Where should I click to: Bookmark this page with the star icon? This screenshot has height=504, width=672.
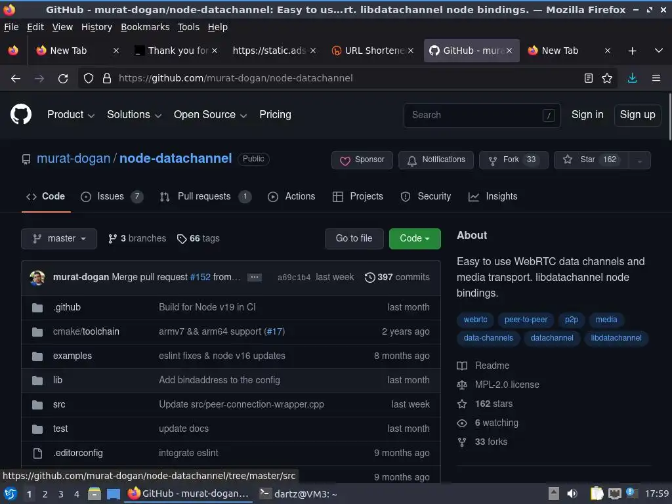[x=607, y=78]
